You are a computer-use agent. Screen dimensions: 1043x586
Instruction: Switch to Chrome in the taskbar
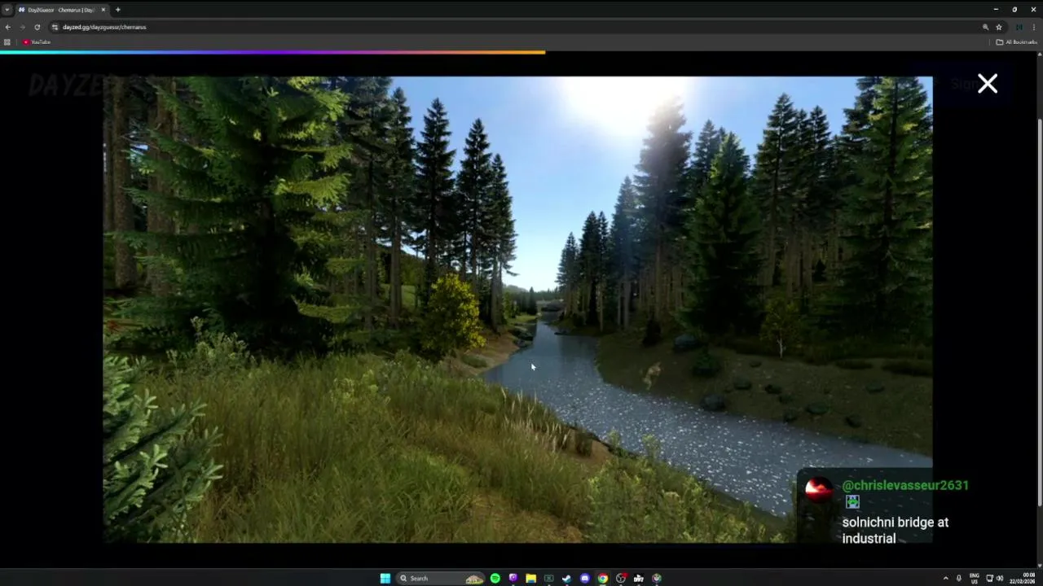(x=602, y=578)
